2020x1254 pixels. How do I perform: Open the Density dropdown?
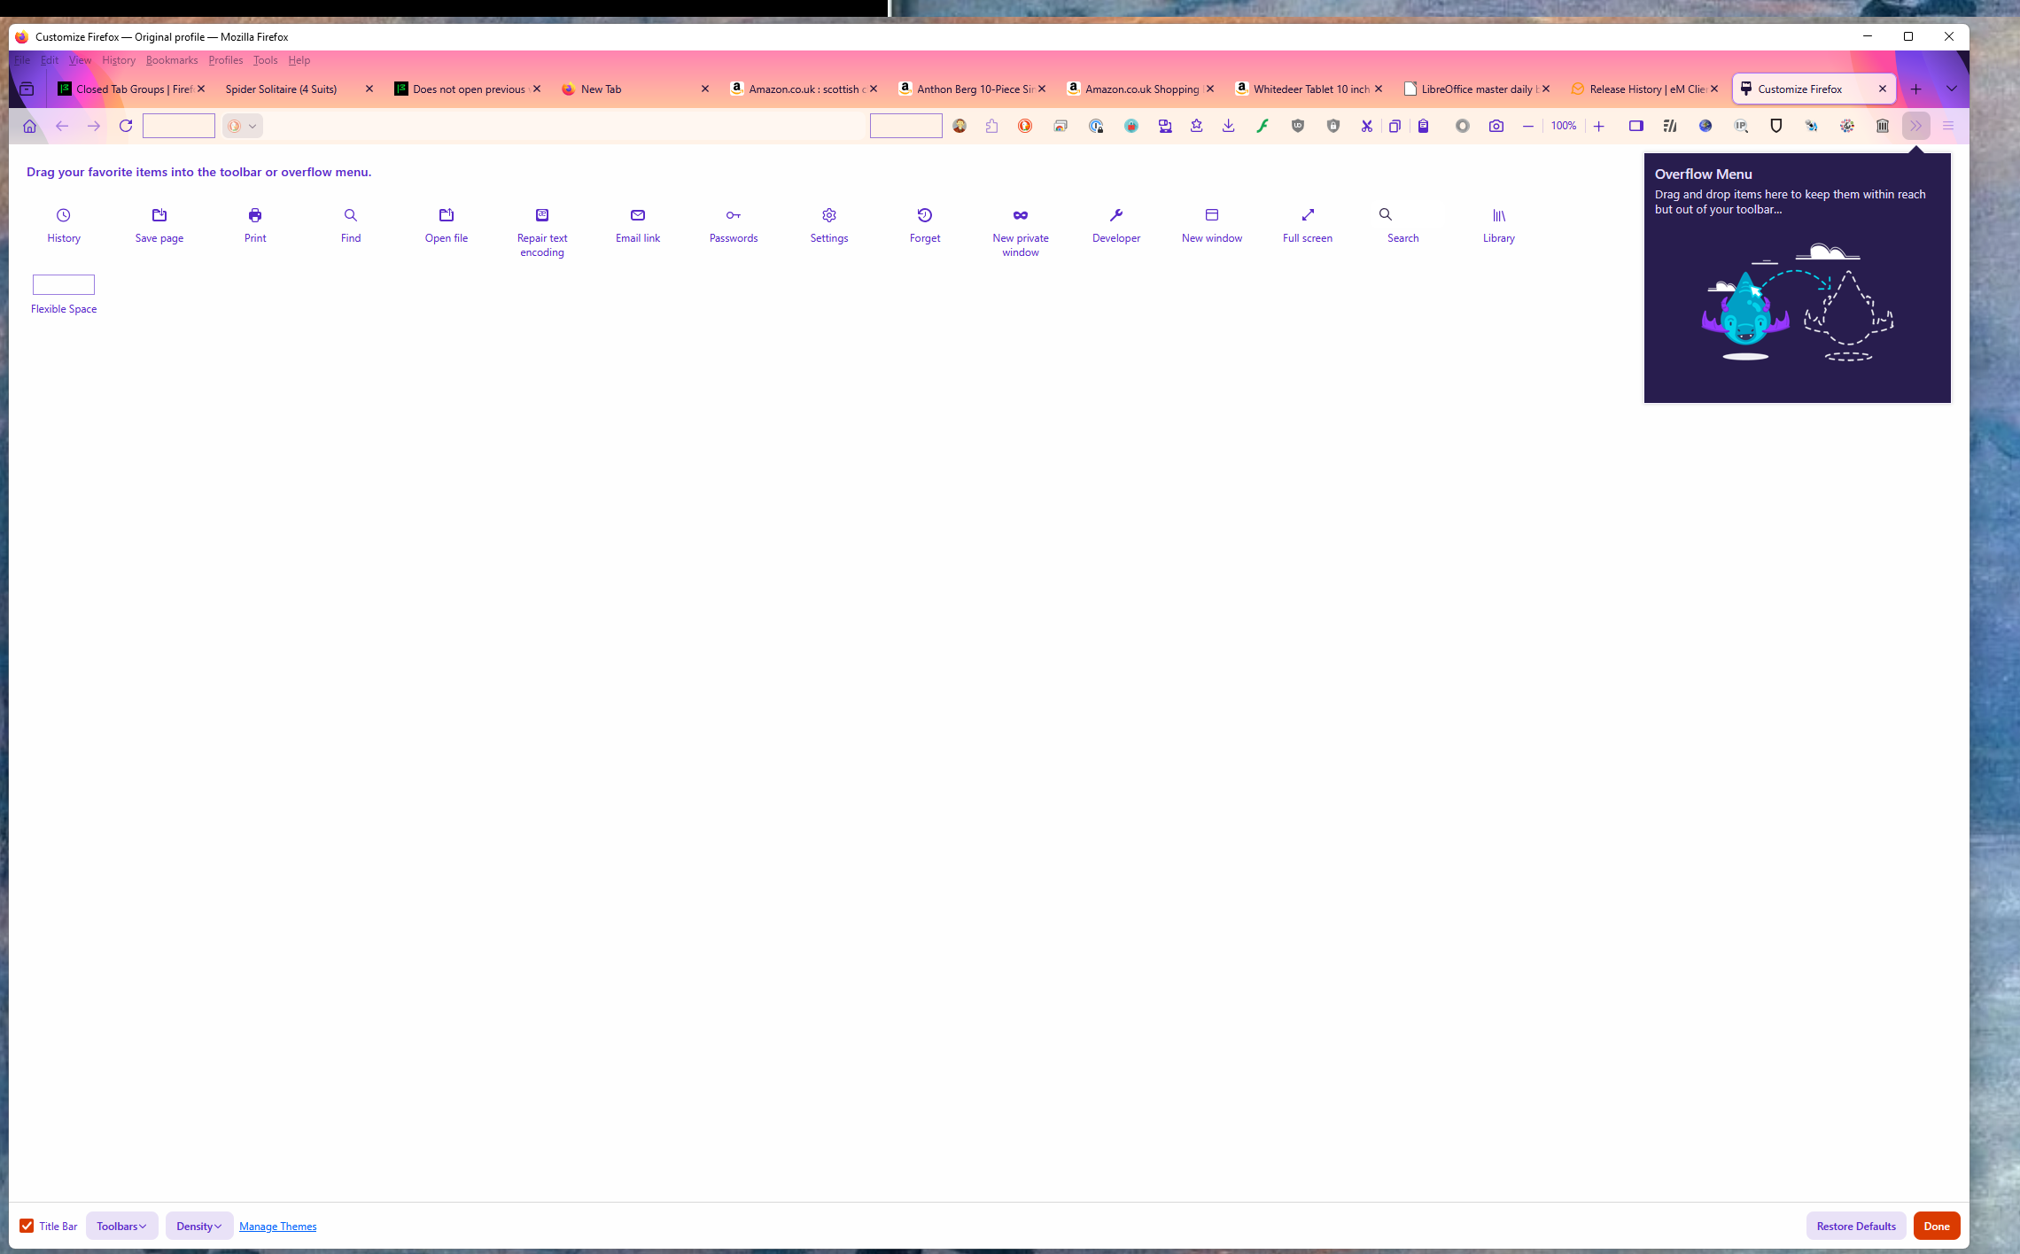198,1226
